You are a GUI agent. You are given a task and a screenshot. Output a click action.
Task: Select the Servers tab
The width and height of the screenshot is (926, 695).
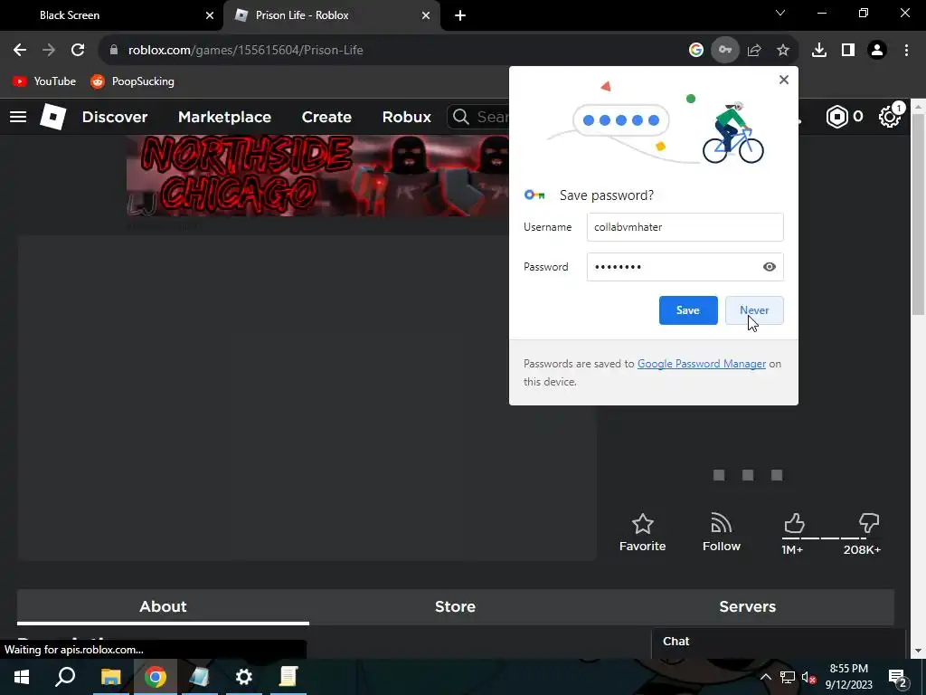click(x=748, y=606)
